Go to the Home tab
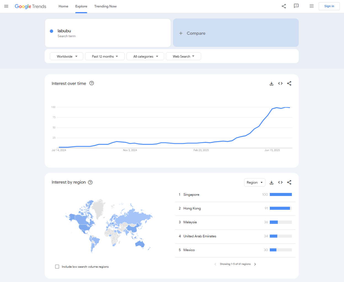 pos(63,6)
